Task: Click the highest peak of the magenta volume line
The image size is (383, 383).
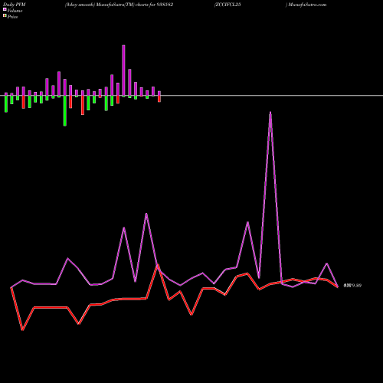Action: pos(270,113)
